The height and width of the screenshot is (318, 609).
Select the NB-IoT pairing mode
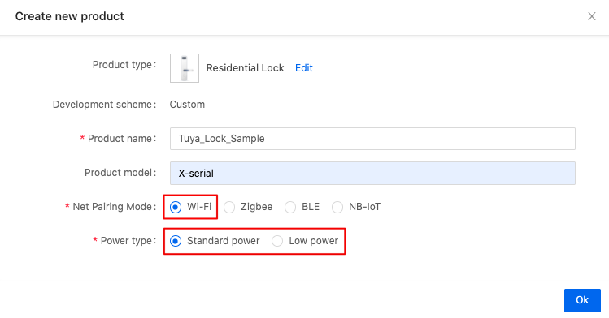tap(337, 207)
